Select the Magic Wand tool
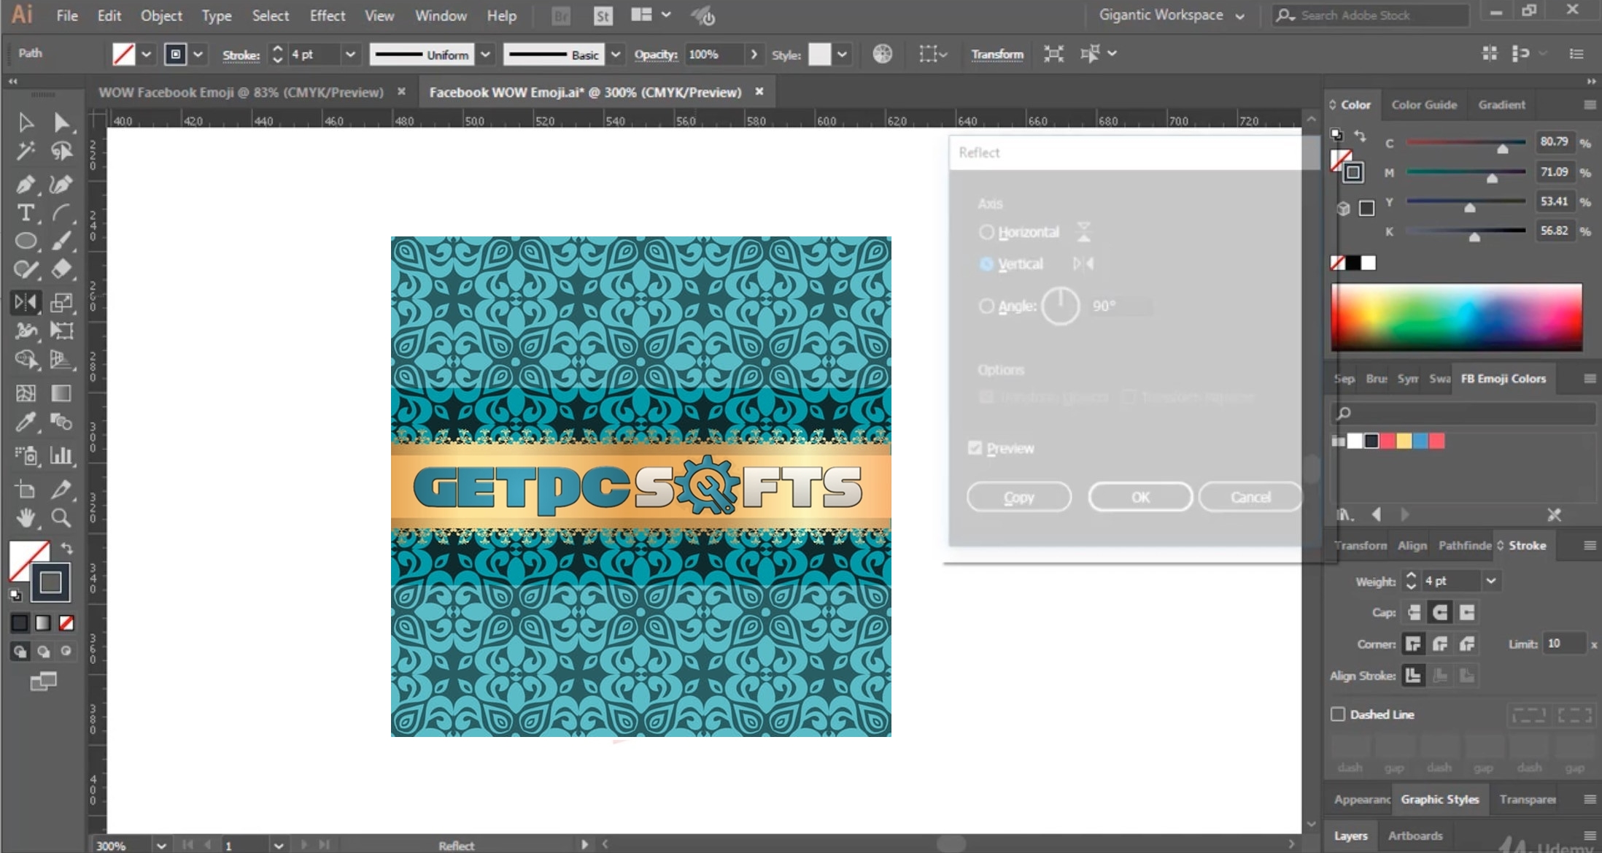 26,151
